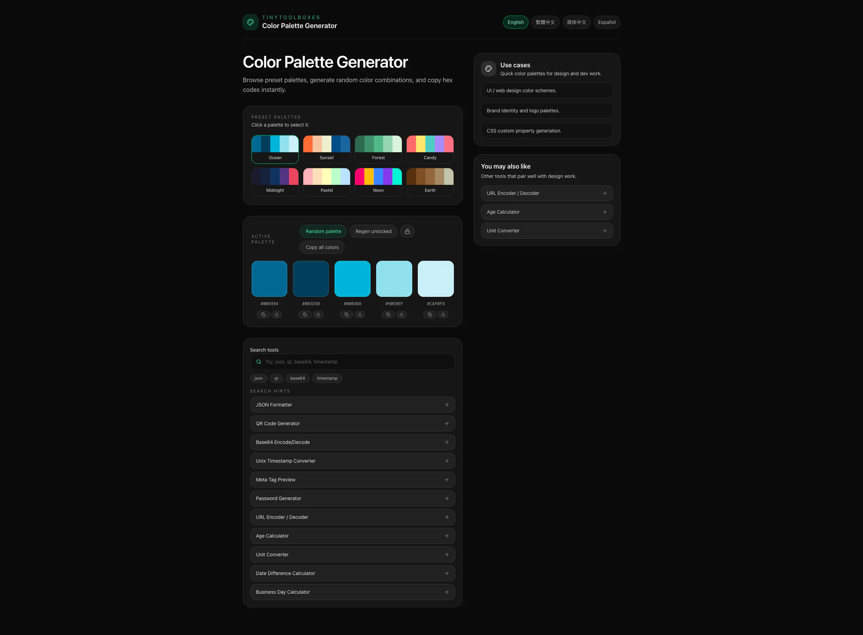Screen dimensions: 863x635
Task: Click arrow on JSON Formatter row
Action: tap(447, 405)
